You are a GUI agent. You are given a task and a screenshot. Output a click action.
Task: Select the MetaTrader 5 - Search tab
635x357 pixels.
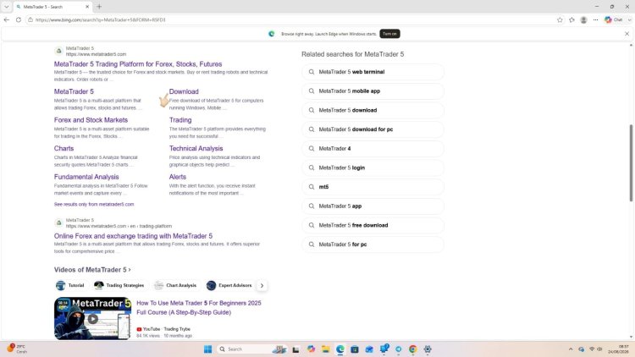[52, 7]
